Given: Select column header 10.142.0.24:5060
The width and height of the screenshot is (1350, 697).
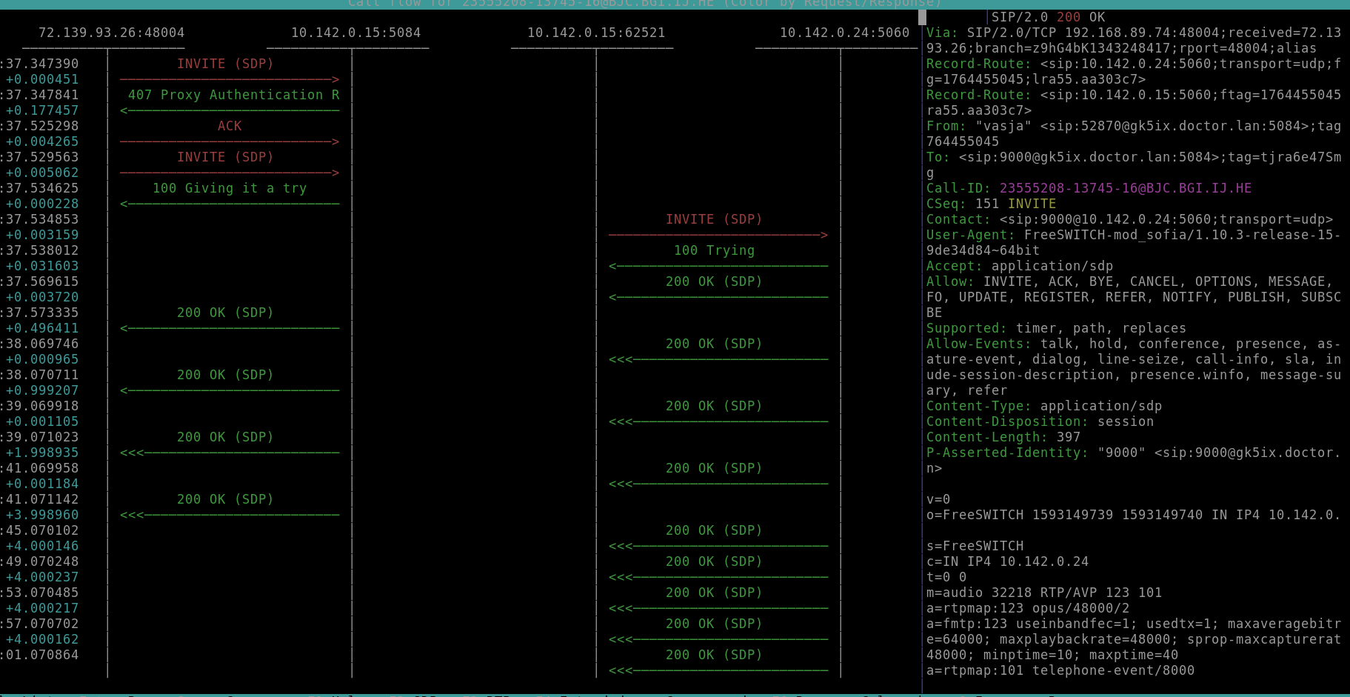Looking at the screenshot, I should click(x=844, y=33).
